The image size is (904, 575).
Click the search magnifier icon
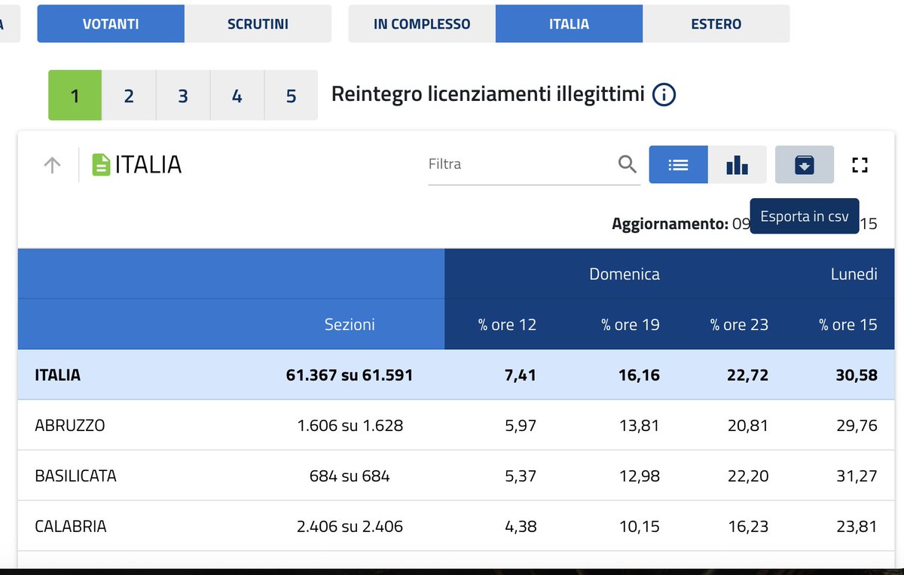(626, 164)
